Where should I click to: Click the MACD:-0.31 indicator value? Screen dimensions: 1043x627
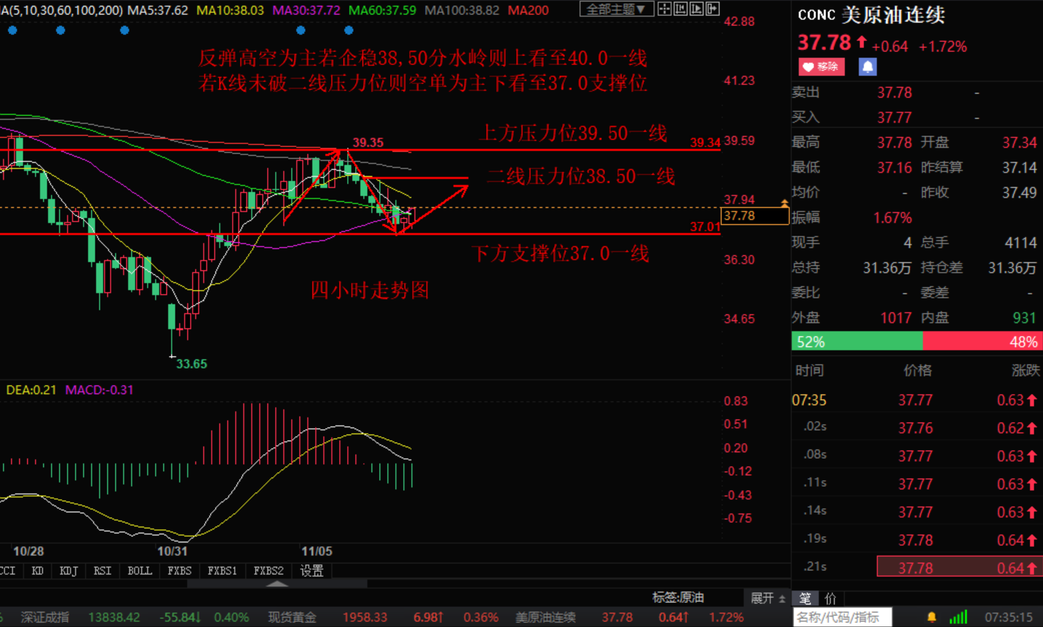coord(99,390)
